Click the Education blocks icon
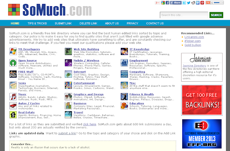Screen dimensions: 230x151 tap(124, 106)
